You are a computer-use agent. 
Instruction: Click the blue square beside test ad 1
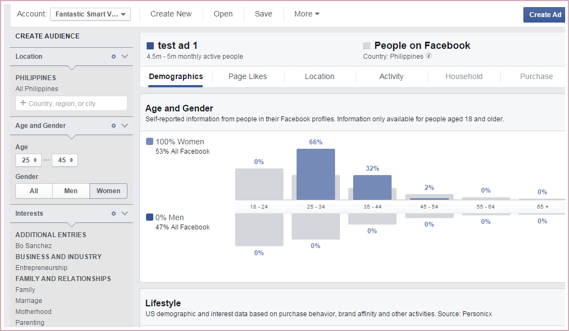coord(150,46)
